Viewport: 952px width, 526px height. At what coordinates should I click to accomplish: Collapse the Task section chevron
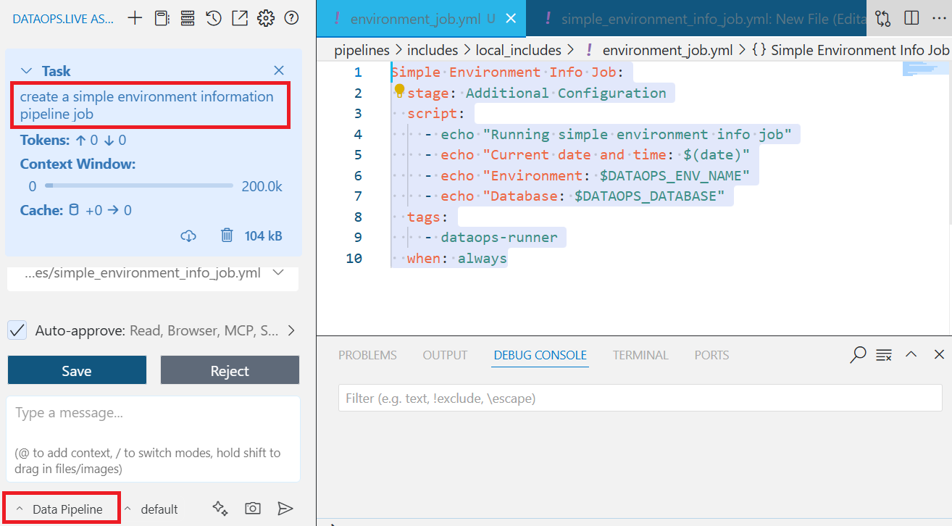tap(27, 71)
